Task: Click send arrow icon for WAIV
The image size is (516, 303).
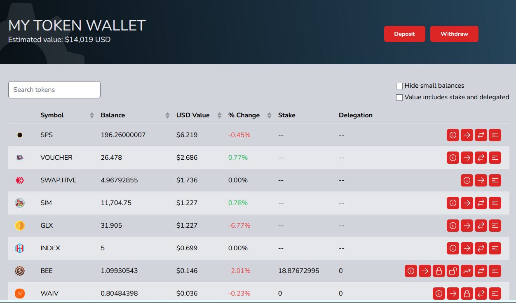Action: click(x=453, y=294)
